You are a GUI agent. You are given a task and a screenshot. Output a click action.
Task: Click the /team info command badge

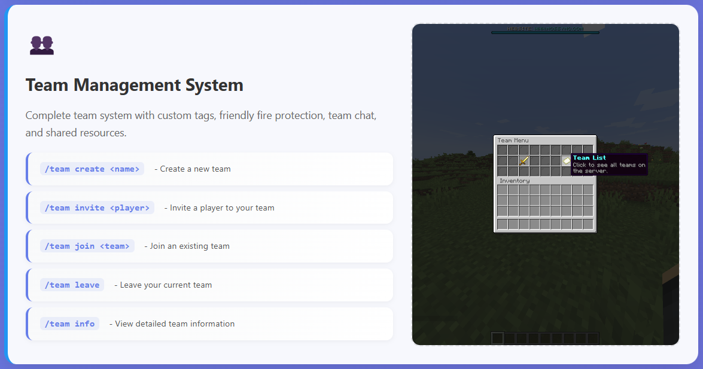pyautogui.click(x=69, y=324)
